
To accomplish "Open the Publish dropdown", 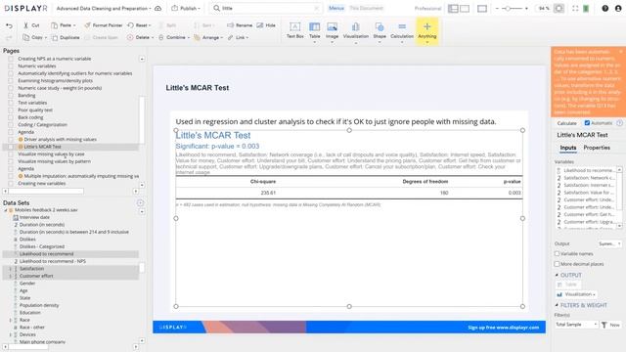I will tap(186, 9).
